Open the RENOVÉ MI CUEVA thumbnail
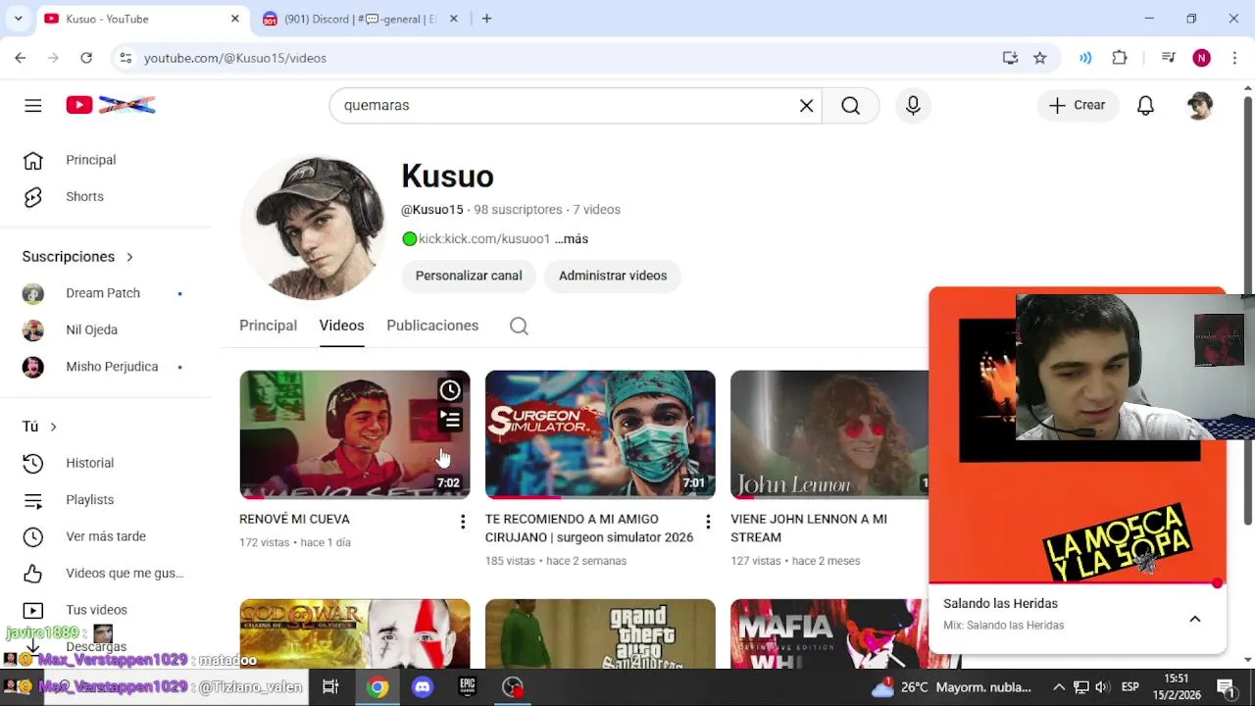Screen dimensions: 1255x706 pos(355,434)
